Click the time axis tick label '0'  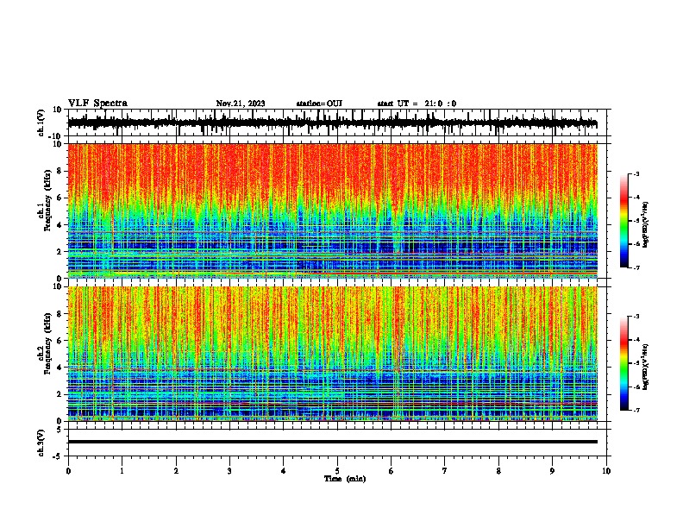[x=68, y=471]
